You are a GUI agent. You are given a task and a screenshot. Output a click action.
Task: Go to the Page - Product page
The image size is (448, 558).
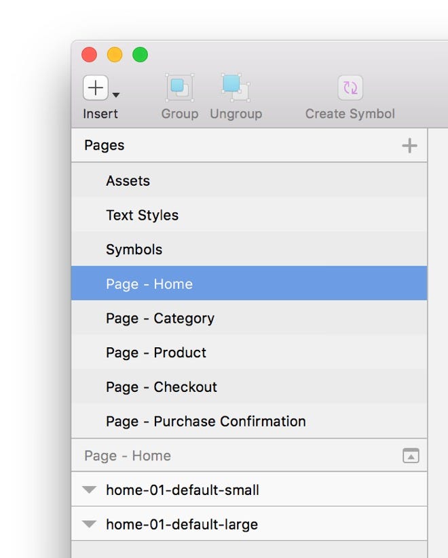249,353
